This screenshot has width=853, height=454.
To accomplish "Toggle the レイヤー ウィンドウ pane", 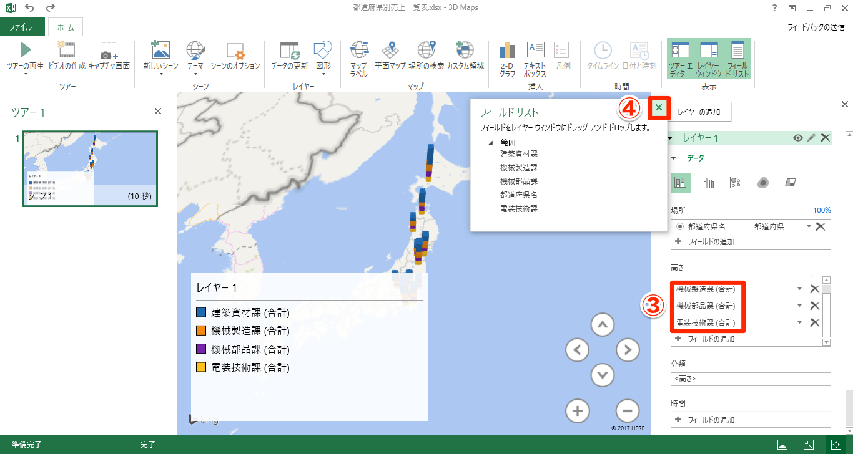I will (709, 59).
